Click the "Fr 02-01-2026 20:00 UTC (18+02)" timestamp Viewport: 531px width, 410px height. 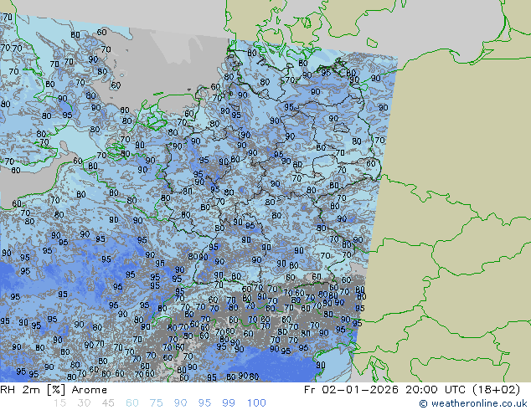(412, 390)
